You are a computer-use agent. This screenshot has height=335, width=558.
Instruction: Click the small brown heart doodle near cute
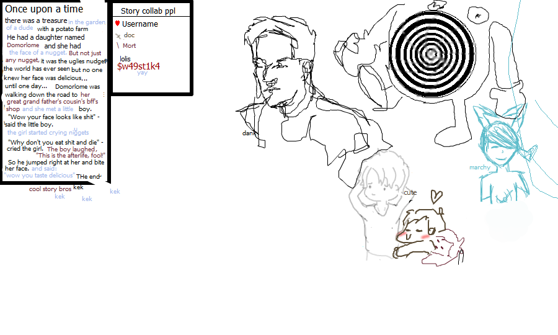click(x=438, y=197)
